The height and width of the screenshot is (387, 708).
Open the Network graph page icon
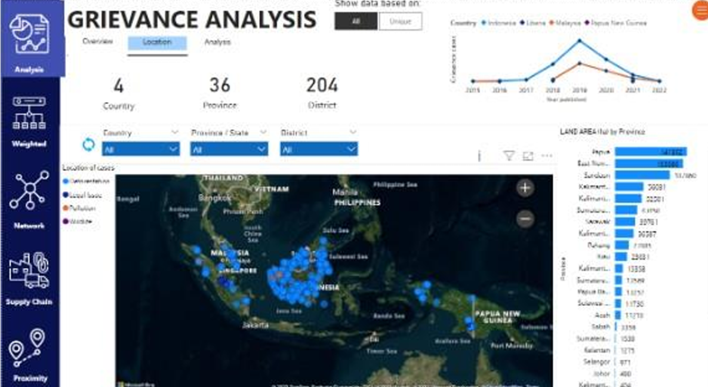pyautogui.click(x=29, y=190)
